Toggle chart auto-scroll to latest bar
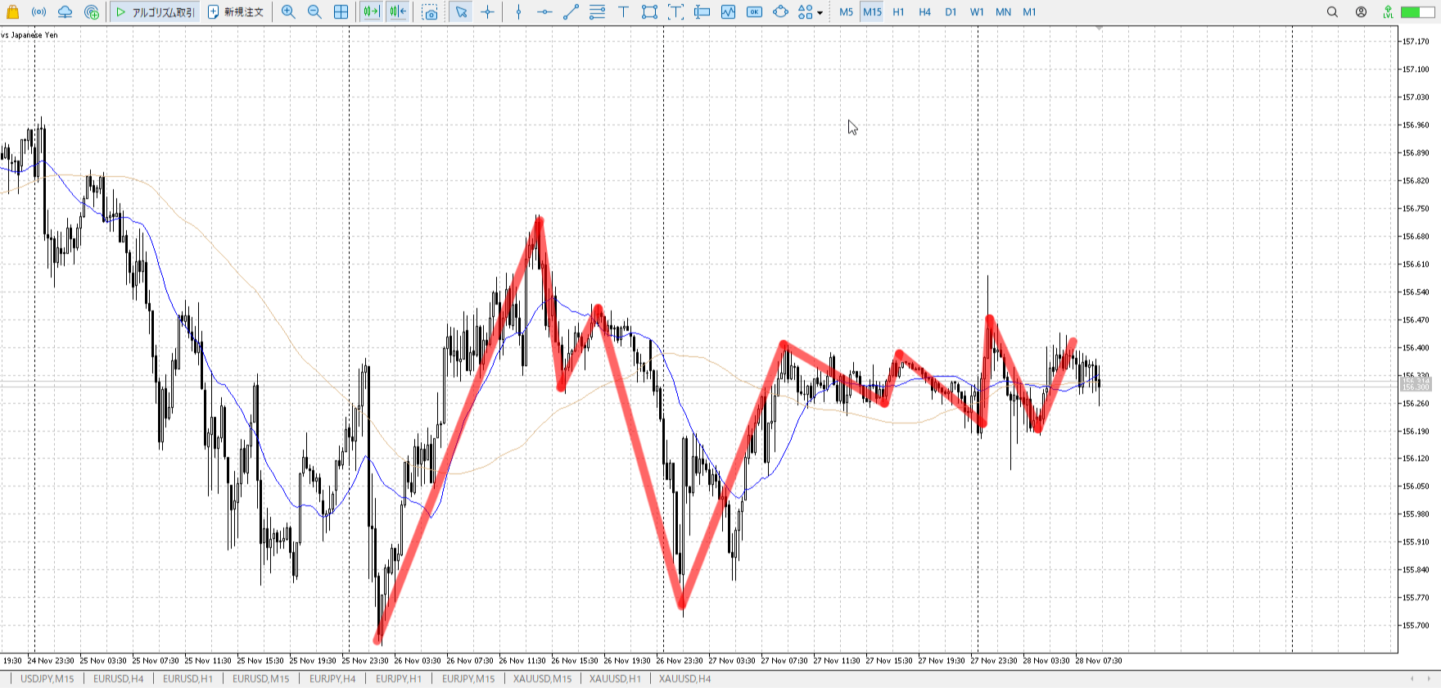 pyautogui.click(x=371, y=12)
